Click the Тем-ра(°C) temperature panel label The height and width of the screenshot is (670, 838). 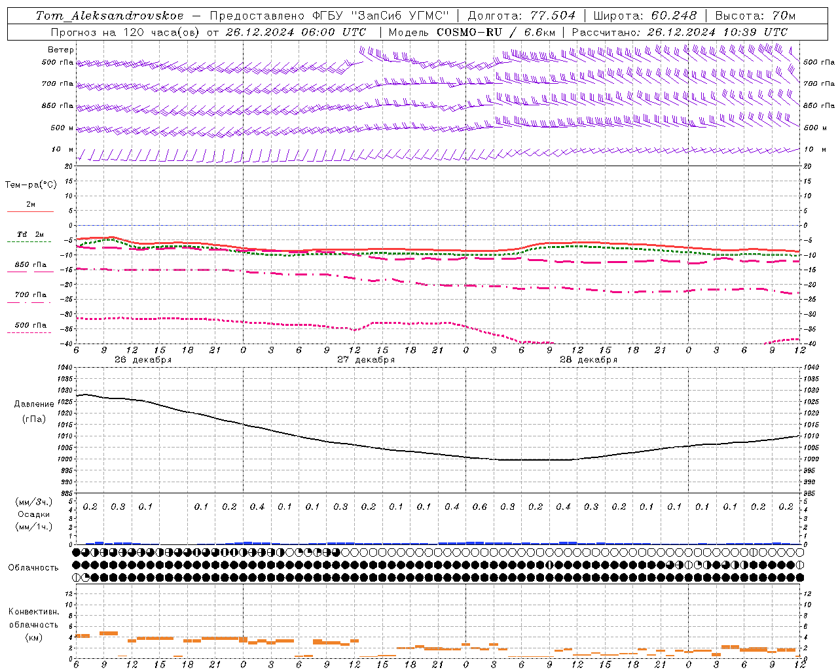coord(31,185)
